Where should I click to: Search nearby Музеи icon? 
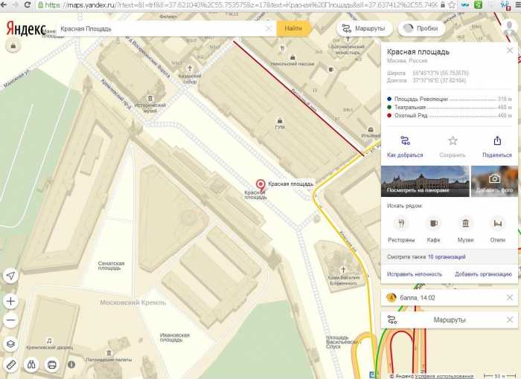(x=465, y=224)
